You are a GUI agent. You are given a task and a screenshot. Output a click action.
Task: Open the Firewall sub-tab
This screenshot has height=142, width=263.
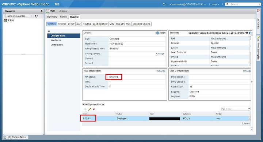[62, 24]
